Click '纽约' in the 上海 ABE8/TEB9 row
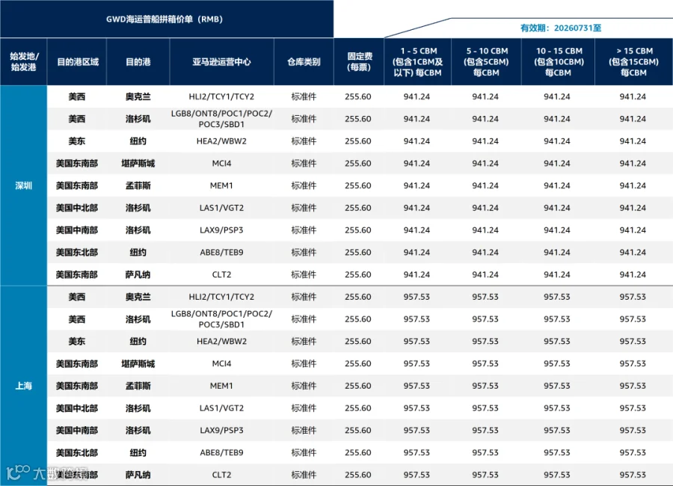Viewport: 673px width, 486px height. (138, 452)
